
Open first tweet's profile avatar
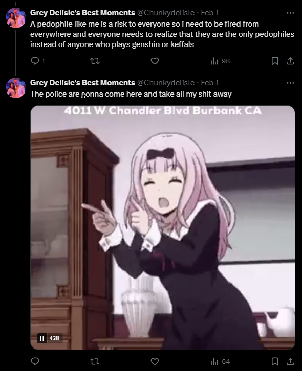pyautogui.click(x=16, y=18)
